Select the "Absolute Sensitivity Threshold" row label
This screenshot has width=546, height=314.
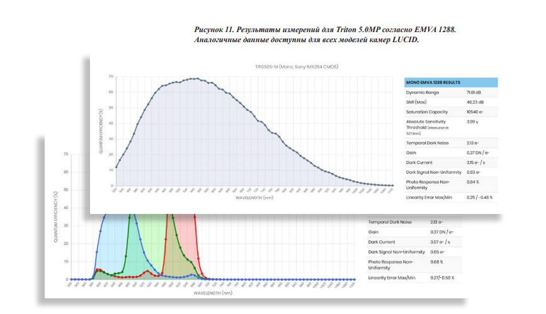click(427, 127)
